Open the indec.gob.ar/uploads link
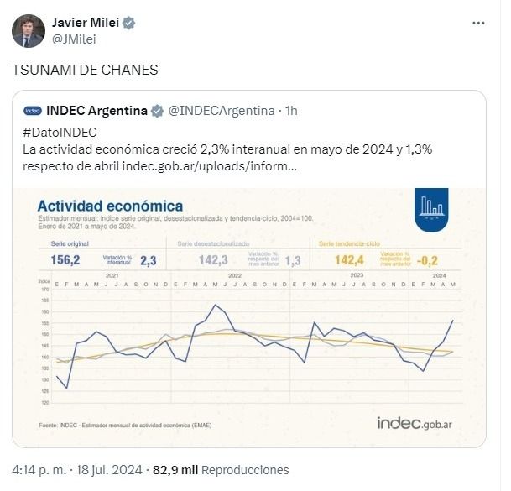Screen dimensions: 511x491 tap(209, 166)
